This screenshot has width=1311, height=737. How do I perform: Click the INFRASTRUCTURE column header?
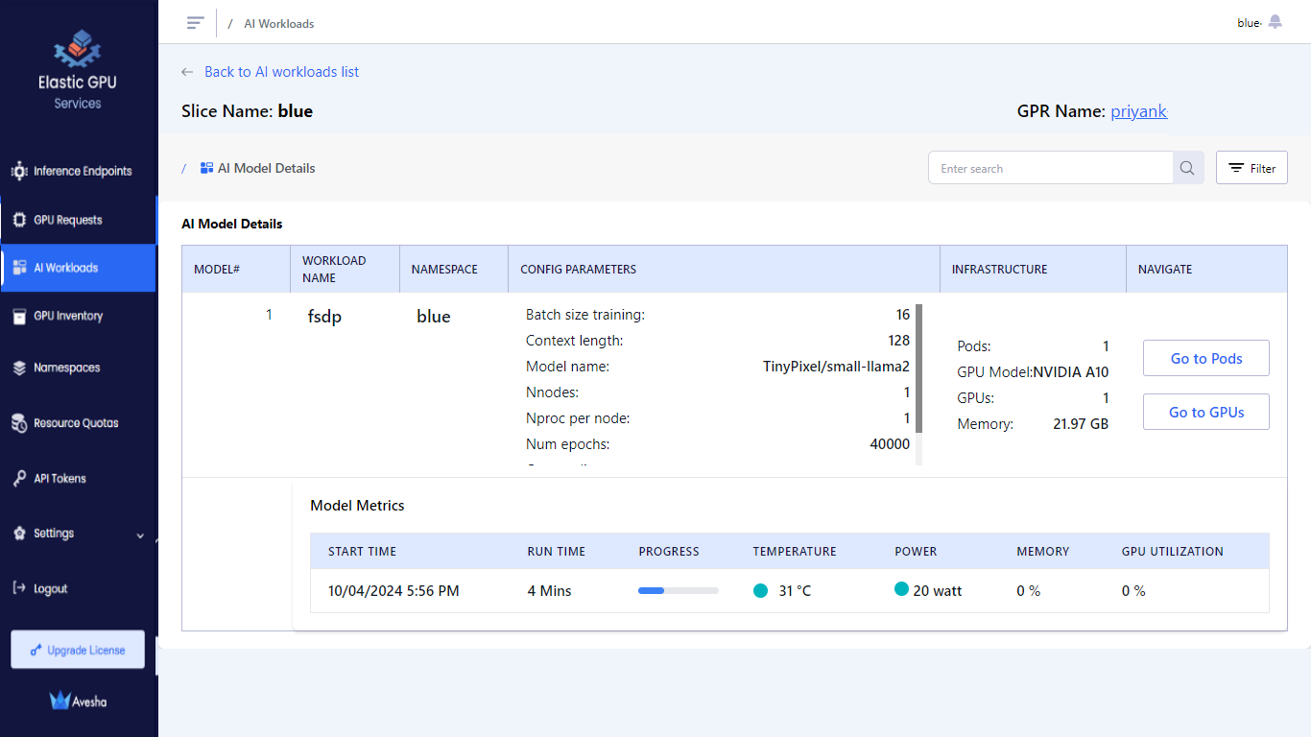(999, 270)
